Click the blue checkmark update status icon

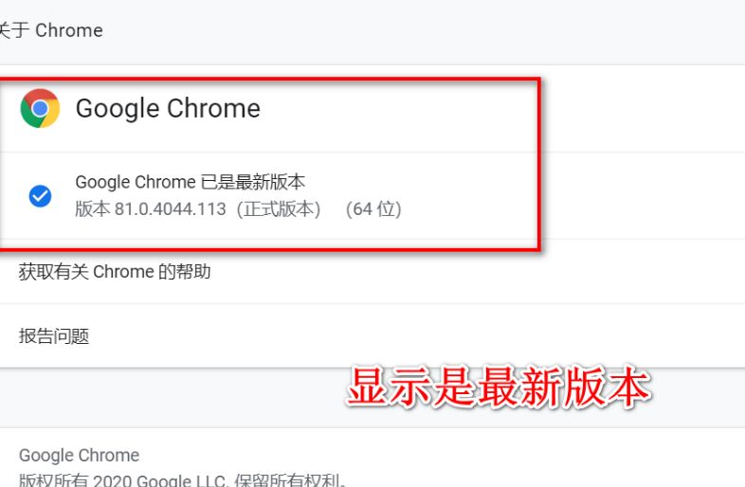click(x=40, y=196)
